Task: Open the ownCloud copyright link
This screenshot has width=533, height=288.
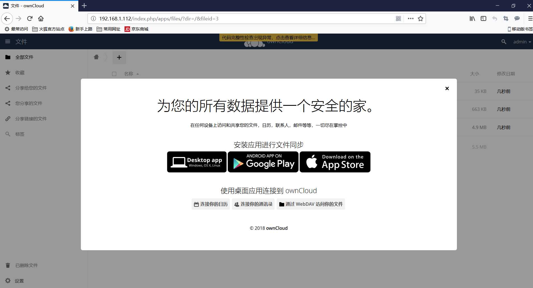Action: click(277, 228)
